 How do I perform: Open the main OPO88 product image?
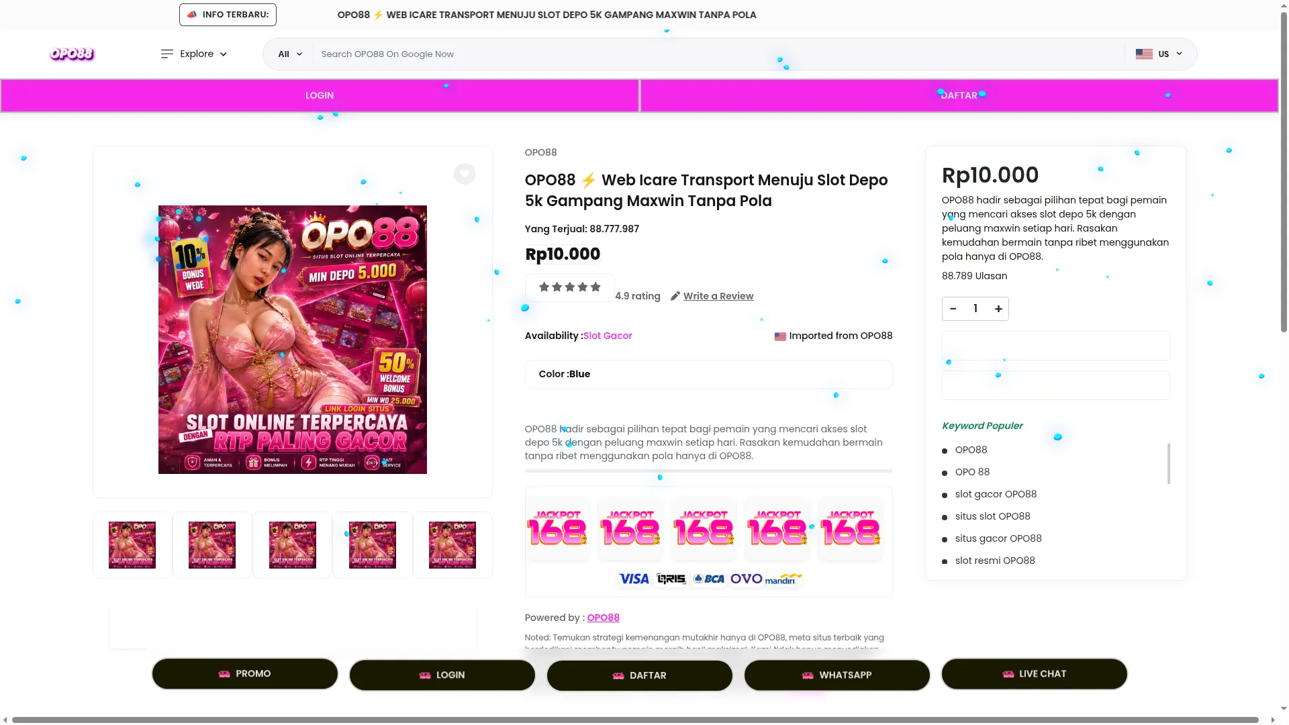pyautogui.click(x=293, y=340)
